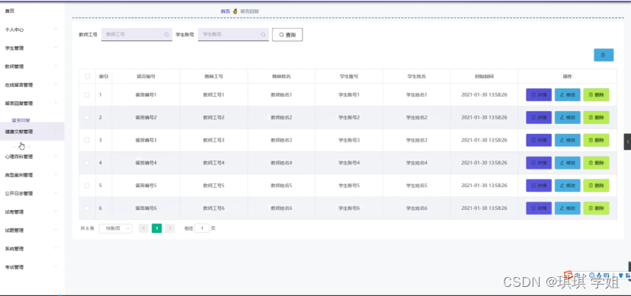Viewport: 631px width, 296px height.
Task: Check the checkbox for row 留言编号3
Action: click(x=87, y=140)
